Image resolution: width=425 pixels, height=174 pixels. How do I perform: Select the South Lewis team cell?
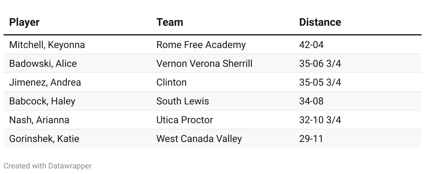click(183, 101)
